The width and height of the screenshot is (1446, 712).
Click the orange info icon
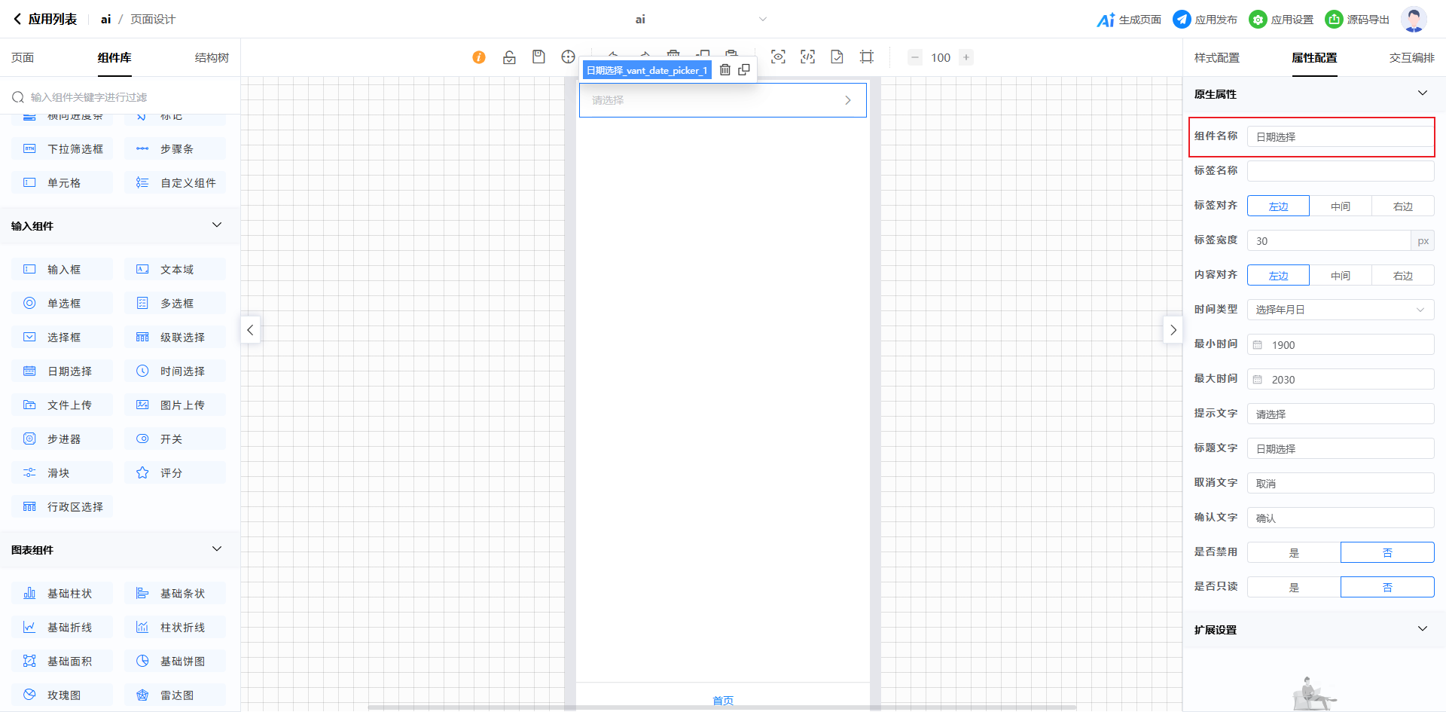[479, 57]
